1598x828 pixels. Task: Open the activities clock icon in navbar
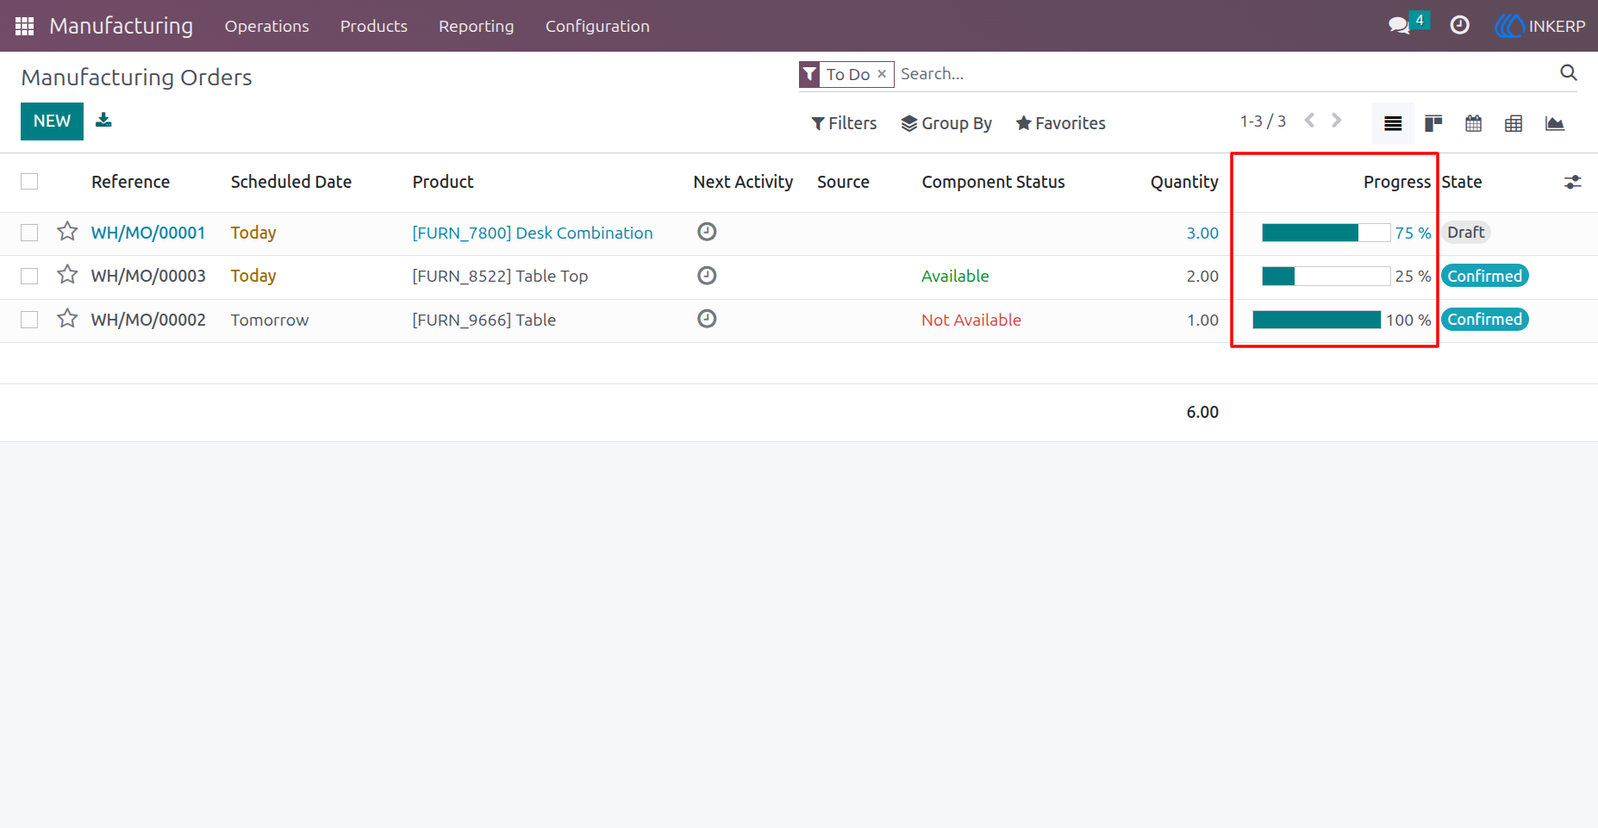tap(1459, 26)
